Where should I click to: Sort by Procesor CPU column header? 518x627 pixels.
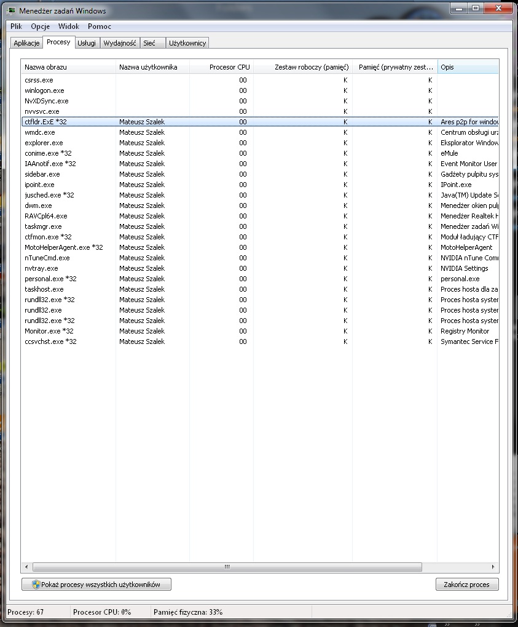(x=221, y=67)
